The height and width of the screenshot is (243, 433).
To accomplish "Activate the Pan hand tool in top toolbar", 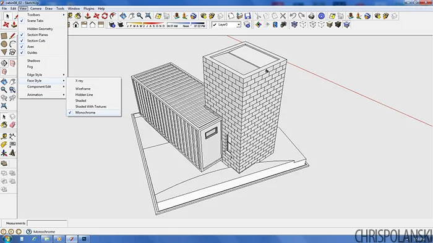I will (x=131, y=16).
